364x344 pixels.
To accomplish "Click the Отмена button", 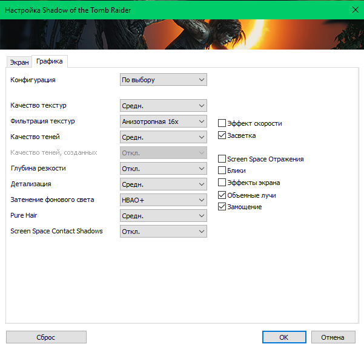I will tap(333, 337).
